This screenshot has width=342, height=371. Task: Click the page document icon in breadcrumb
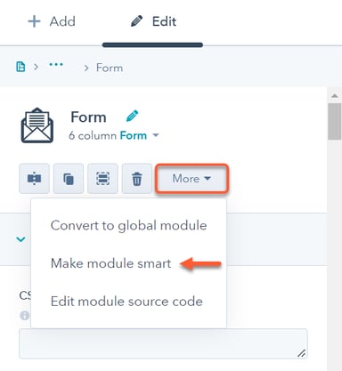tap(20, 67)
